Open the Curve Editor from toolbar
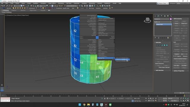Screen dimensions: 190x107 (x=92, y=6)
